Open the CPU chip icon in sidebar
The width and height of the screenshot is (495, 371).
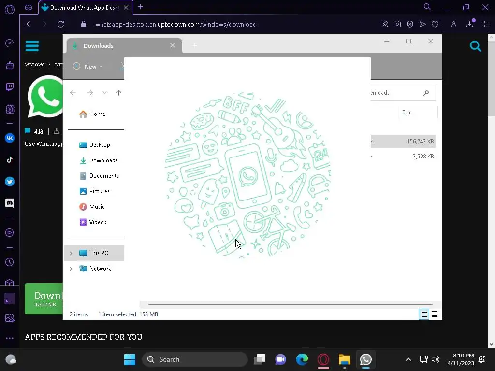point(10,109)
